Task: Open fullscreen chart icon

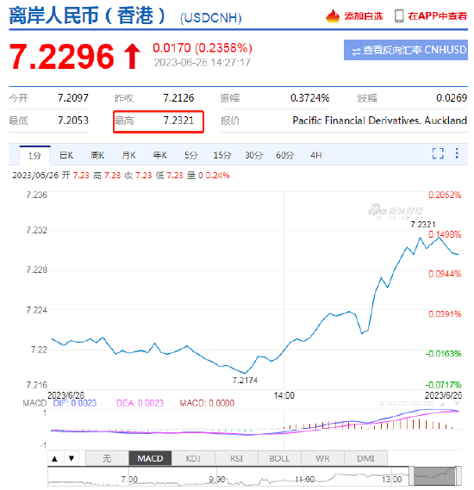Action: [438, 153]
